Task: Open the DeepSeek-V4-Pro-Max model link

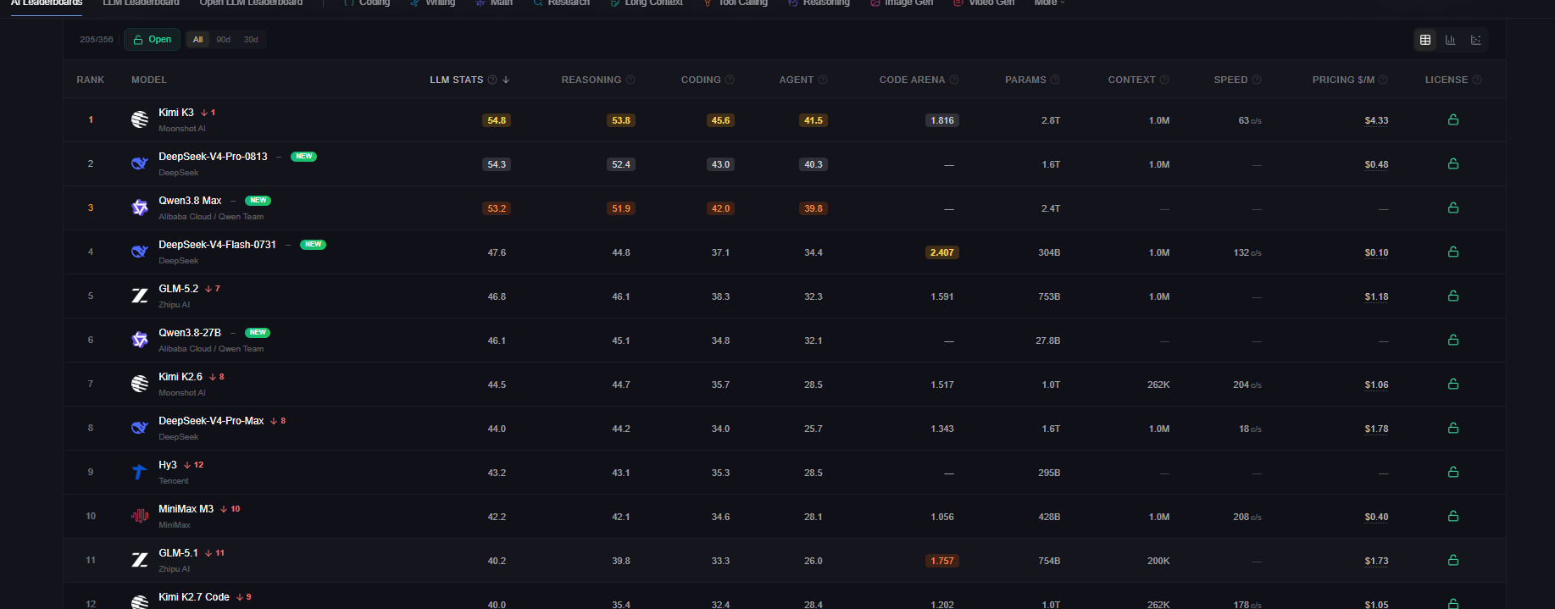Action: point(211,421)
